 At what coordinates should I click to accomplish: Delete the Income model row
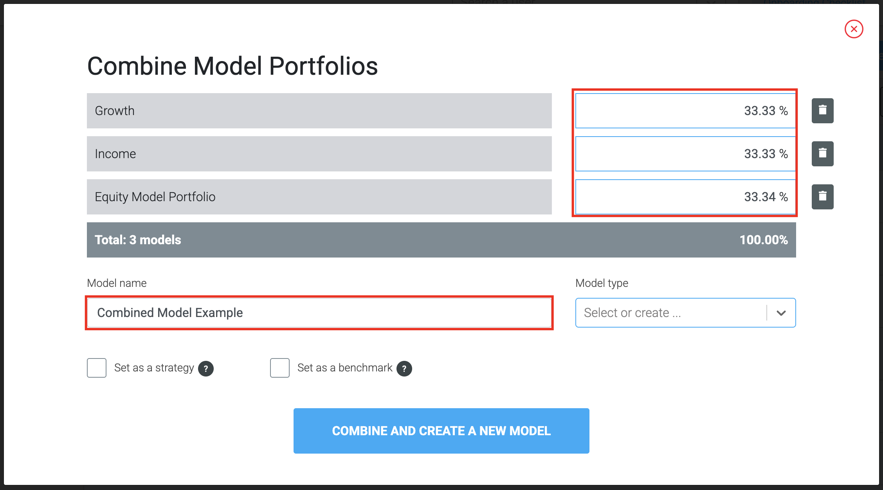click(822, 154)
